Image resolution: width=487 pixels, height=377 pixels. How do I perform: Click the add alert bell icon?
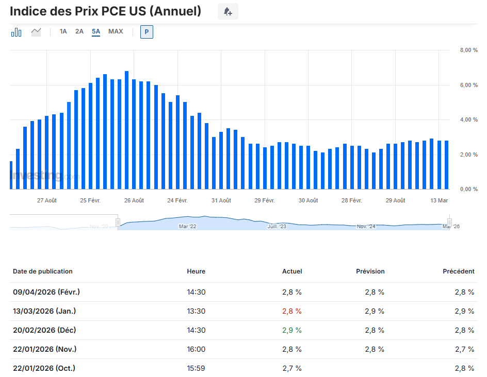tap(228, 11)
